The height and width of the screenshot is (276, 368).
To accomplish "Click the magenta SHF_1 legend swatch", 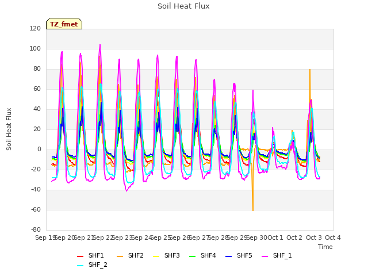I will coord(264,256).
